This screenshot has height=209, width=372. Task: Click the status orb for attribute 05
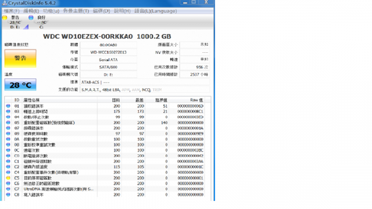point(8,122)
